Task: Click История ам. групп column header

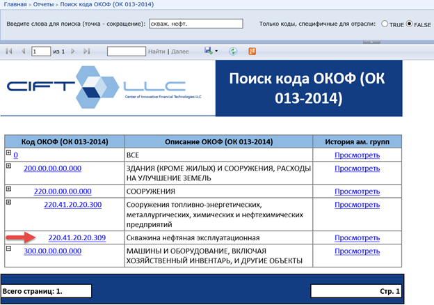Action: pos(357,142)
